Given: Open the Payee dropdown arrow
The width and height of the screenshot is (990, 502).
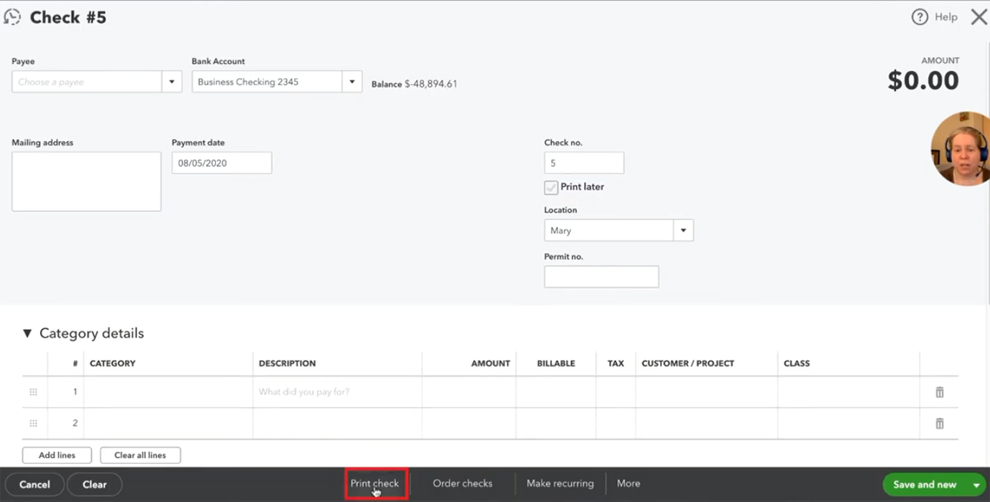Looking at the screenshot, I should [171, 82].
